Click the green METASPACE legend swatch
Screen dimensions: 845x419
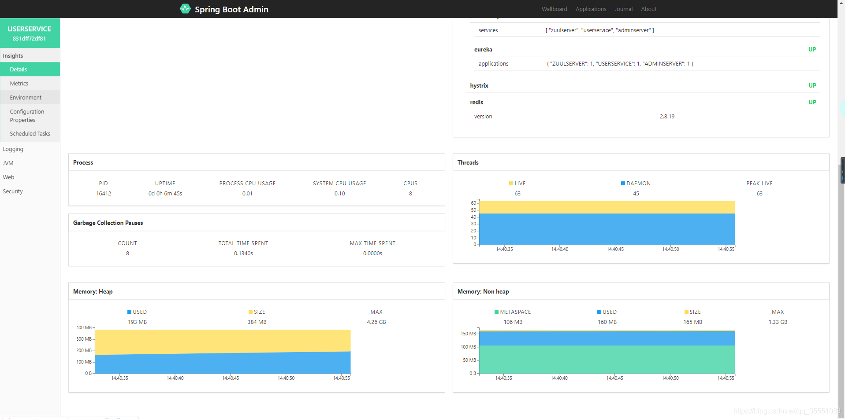[496, 312]
